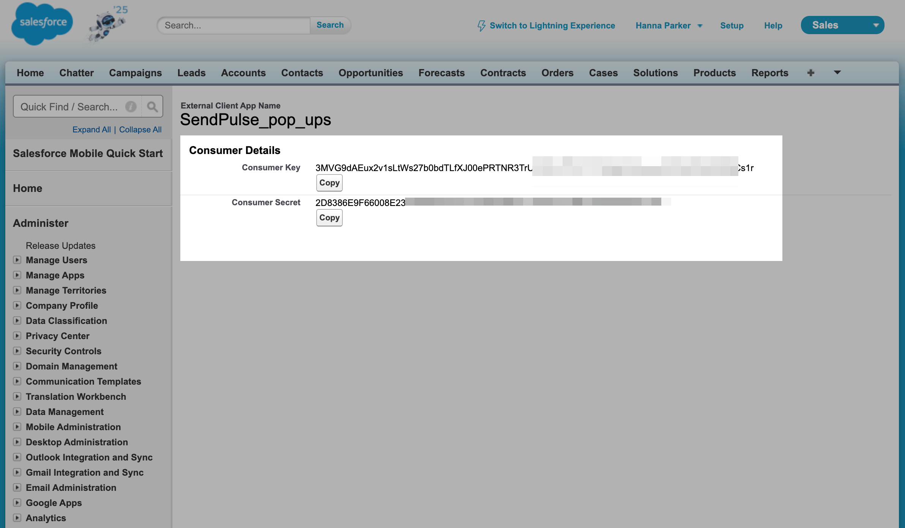Expand the Data Management arrow icon
905x528 pixels.
point(17,412)
